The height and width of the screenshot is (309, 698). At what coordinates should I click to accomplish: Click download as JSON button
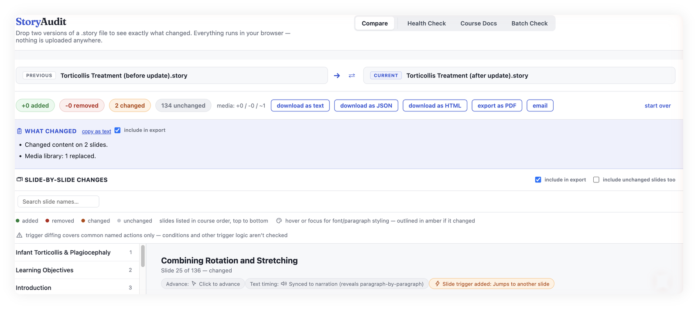coord(366,106)
